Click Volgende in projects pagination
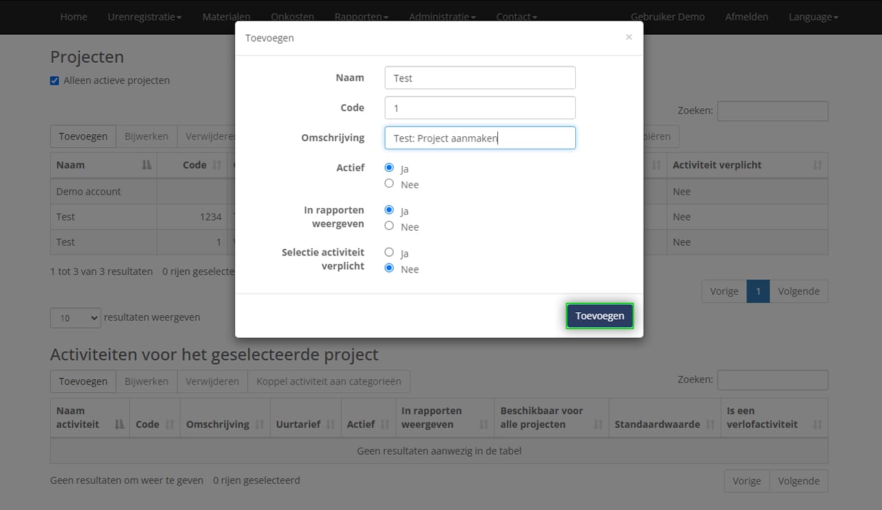This screenshot has height=510, width=882. 798,292
